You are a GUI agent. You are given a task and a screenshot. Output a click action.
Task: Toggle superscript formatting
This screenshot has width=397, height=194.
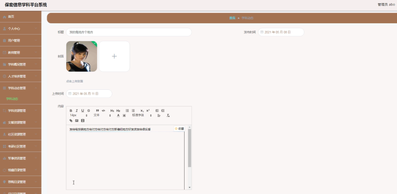[148, 111]
